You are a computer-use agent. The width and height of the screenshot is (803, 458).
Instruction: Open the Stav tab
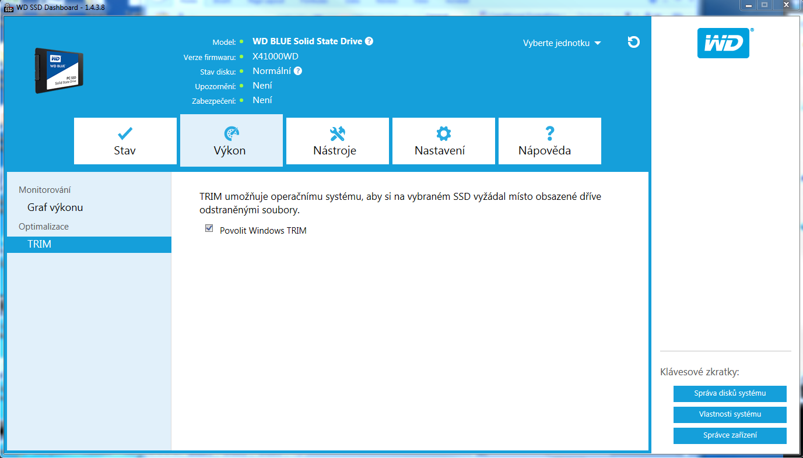[125, 141]
